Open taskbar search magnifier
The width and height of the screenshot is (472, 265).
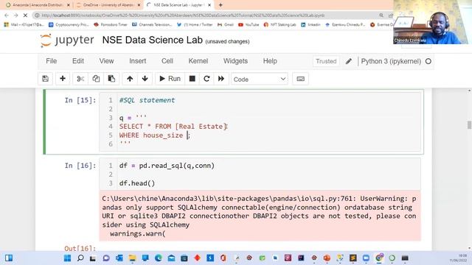[80, 258]
